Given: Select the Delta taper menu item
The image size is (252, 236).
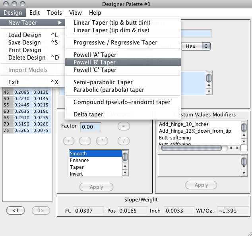Looking at the screenshot, I should coord(88,114).
